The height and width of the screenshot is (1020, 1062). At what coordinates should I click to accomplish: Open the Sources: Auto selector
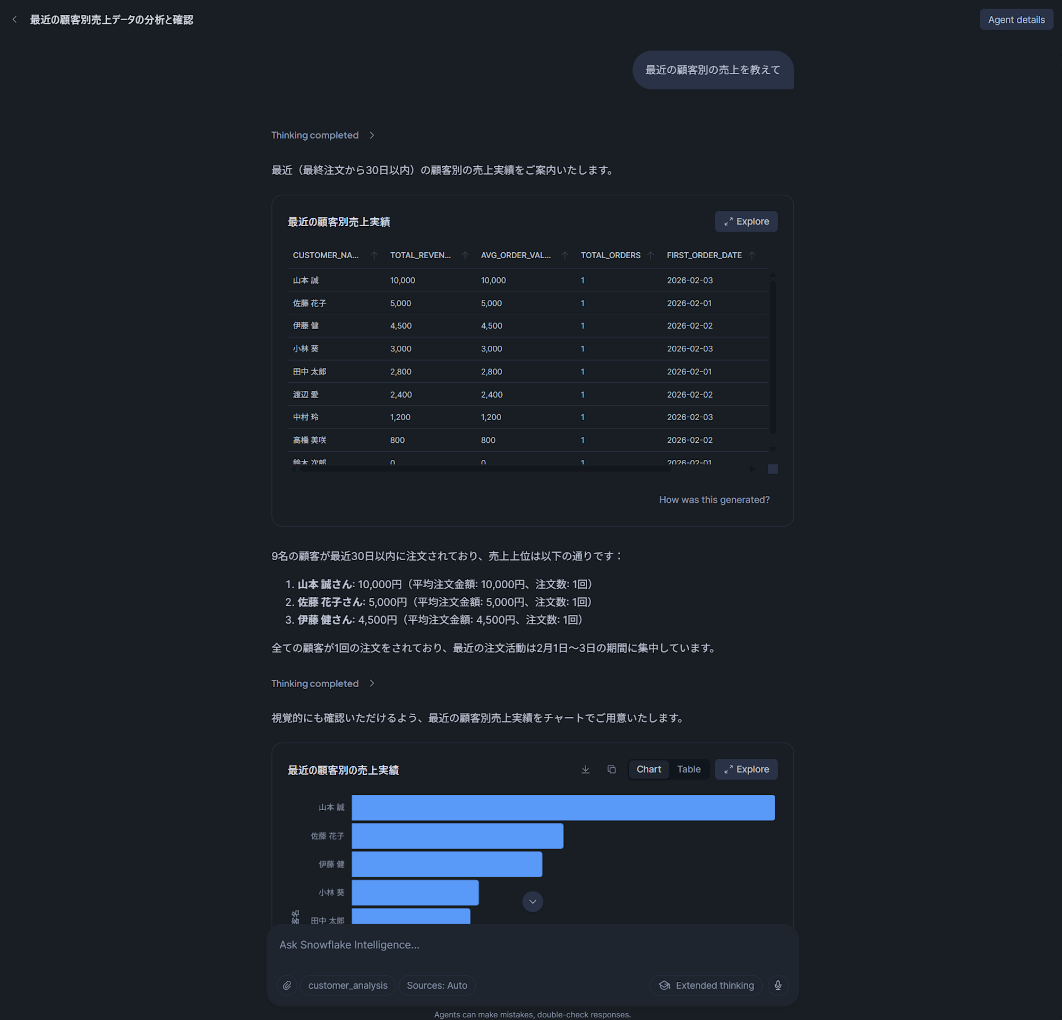coord(436,985)
